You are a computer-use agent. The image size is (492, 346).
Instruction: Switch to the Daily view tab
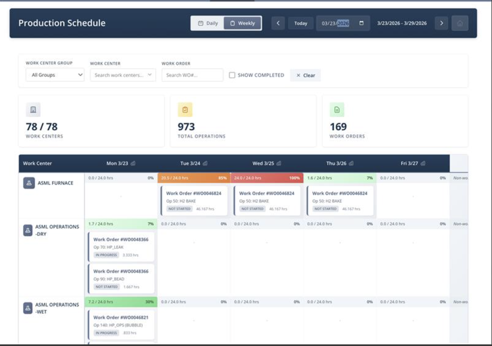[208, 23]
